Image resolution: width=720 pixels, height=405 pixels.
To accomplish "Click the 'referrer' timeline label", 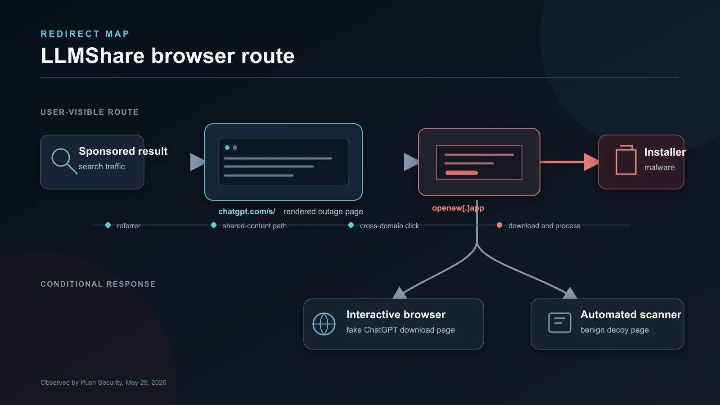I will pos(129,226).
